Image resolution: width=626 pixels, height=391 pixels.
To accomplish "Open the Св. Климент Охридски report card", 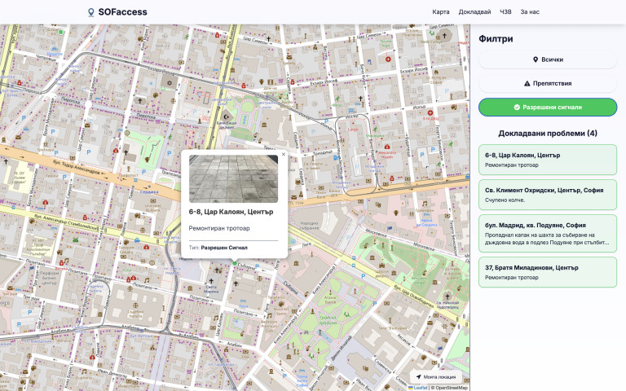I will [547, 195].
